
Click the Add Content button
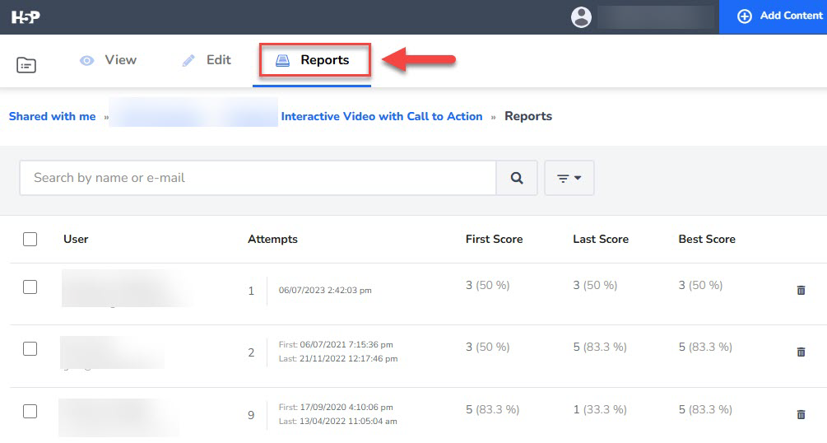tap(774, 16)
